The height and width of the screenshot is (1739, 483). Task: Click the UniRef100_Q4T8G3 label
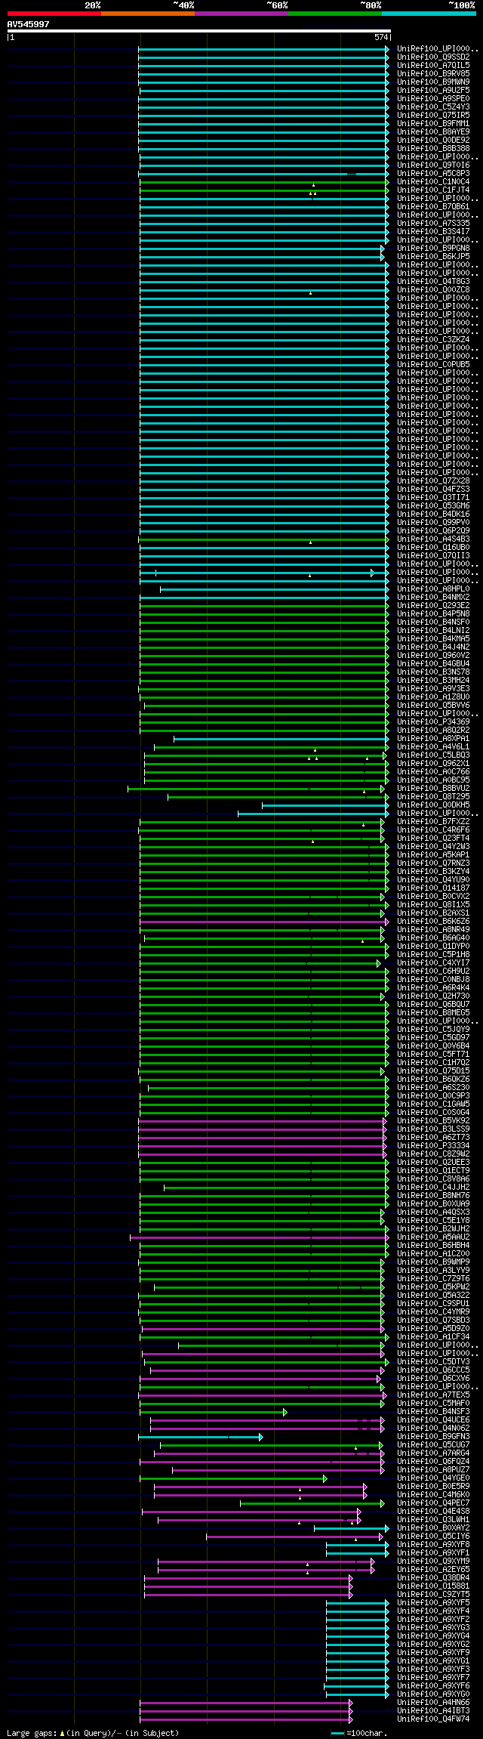[433, 281]
